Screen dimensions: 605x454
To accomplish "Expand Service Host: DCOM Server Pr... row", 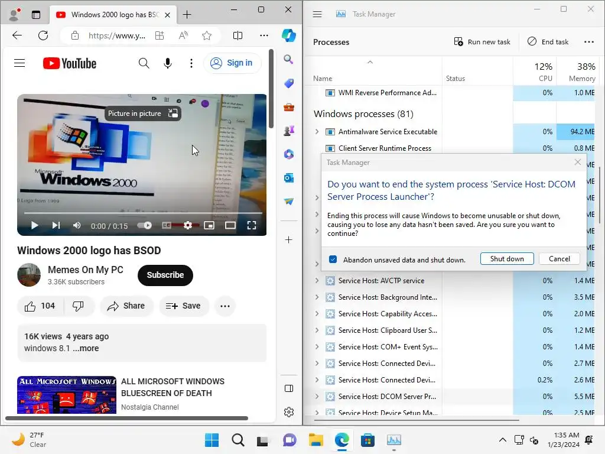I will pos(317,397).
